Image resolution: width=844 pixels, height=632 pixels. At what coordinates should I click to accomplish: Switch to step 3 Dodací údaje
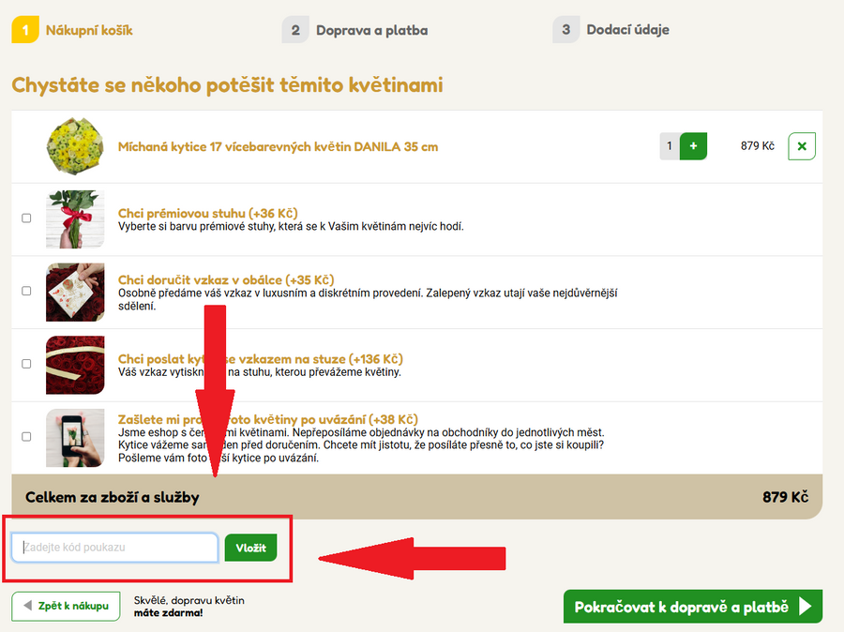click(x=626, y=30)
